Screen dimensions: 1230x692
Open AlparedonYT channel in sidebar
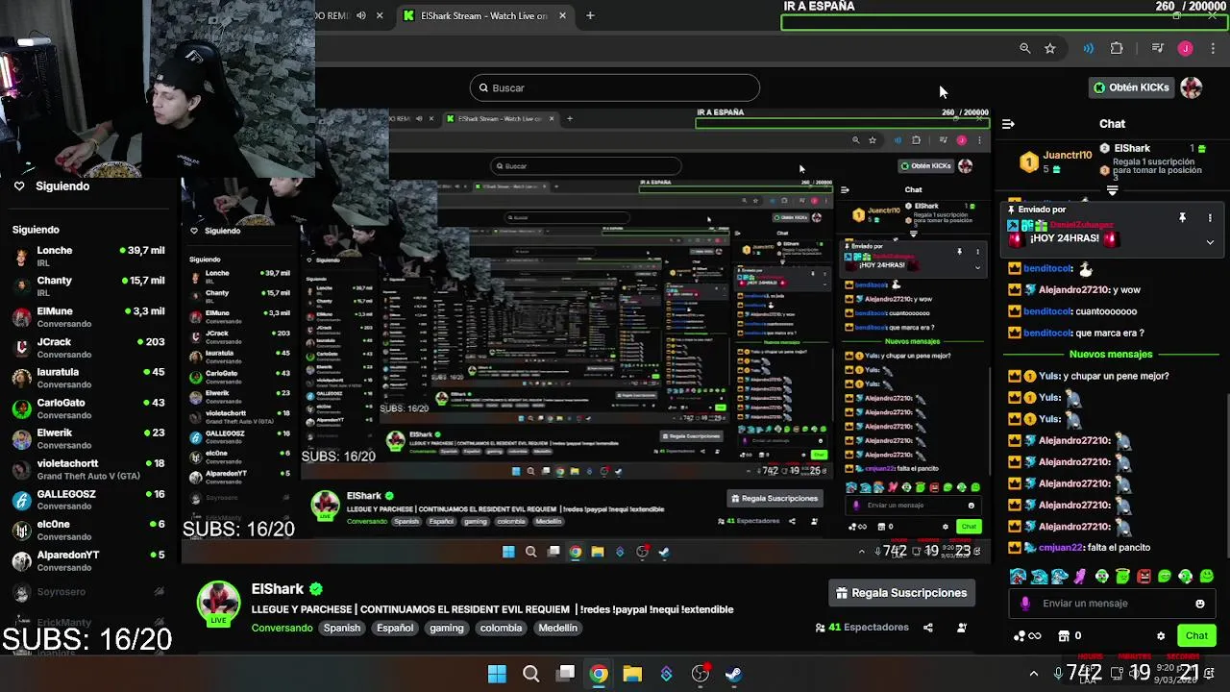pyautogui.click(x=88, y=560)
